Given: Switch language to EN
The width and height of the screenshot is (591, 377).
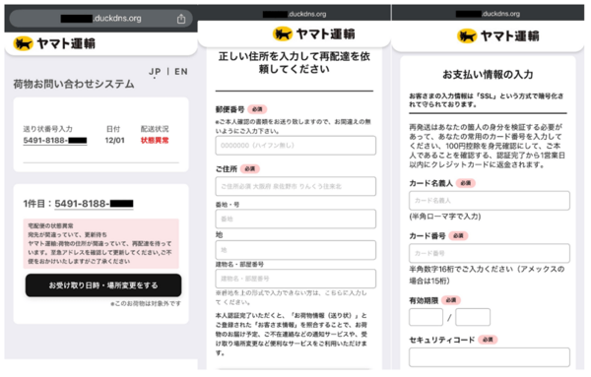Looking at the screenshot, I should coord(181,72).
